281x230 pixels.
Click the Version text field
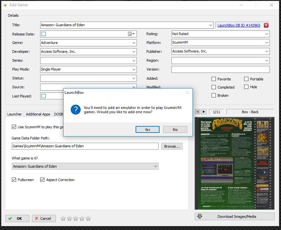[x=220, y=69]
